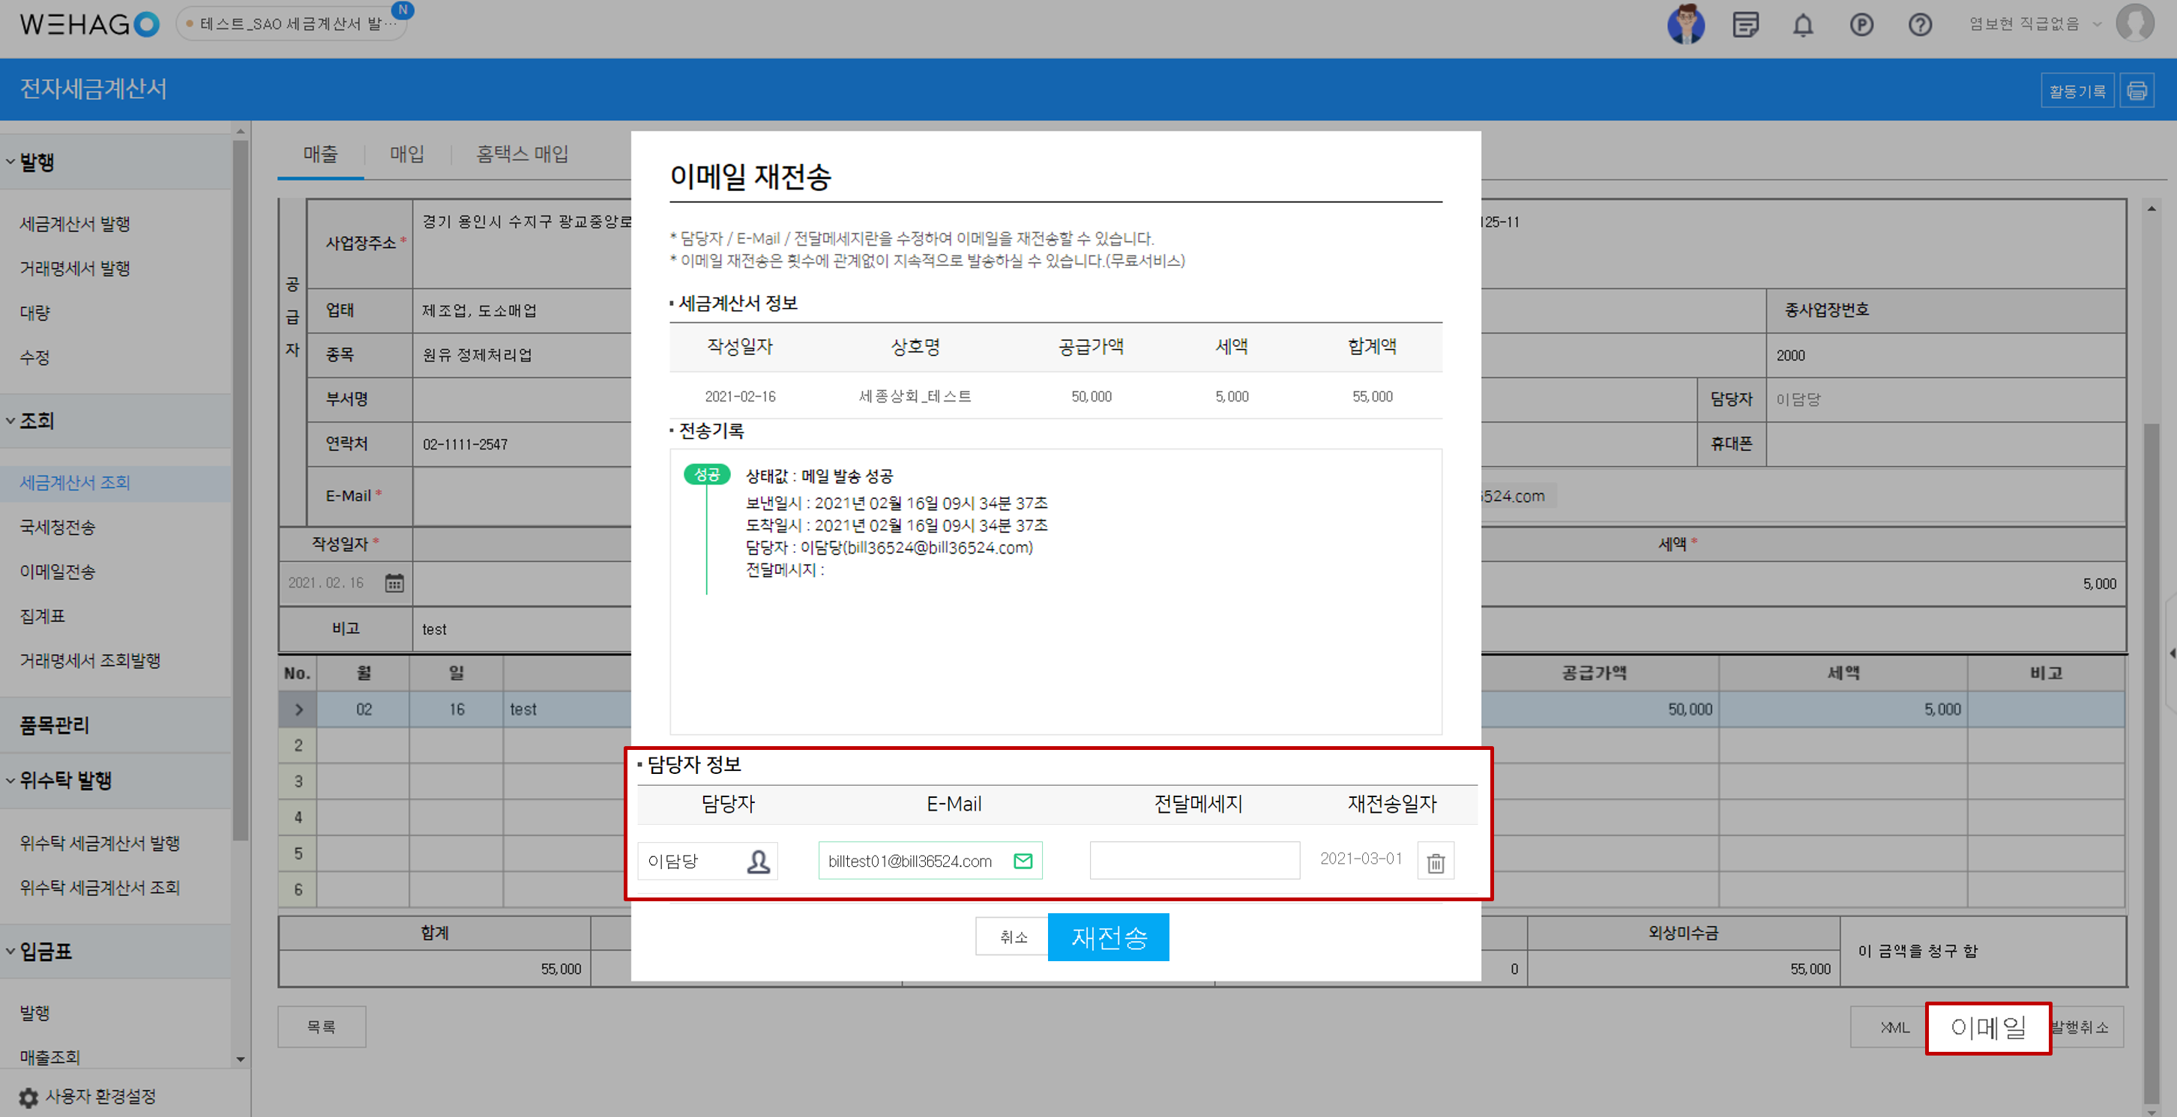Screen dimensions: 2177x1117
Task: Switch to the 홈택스 매입 tab
Action: pos(522,154)
